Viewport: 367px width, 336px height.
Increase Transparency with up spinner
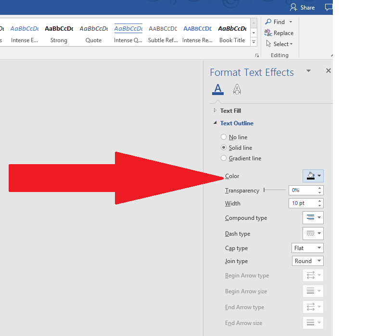[320, 188]
